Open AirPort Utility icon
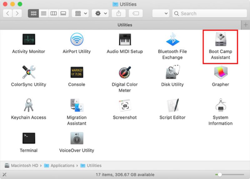This screenshot has width=250, height=179. click(77, 39)
